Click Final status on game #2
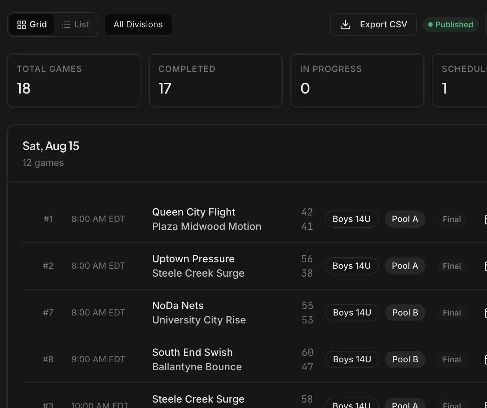Screen dimensions: 487x408 [x=452, y=266]
